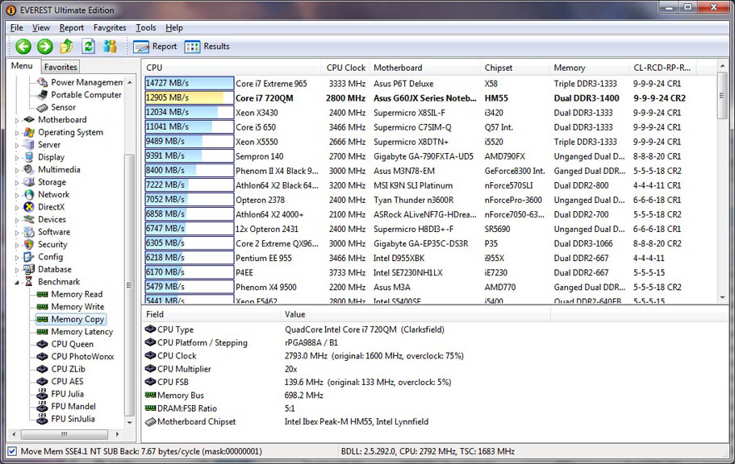Click the FPU Julia icon
The width and height of the screenshot is (735, 464).
pos(43,394)
